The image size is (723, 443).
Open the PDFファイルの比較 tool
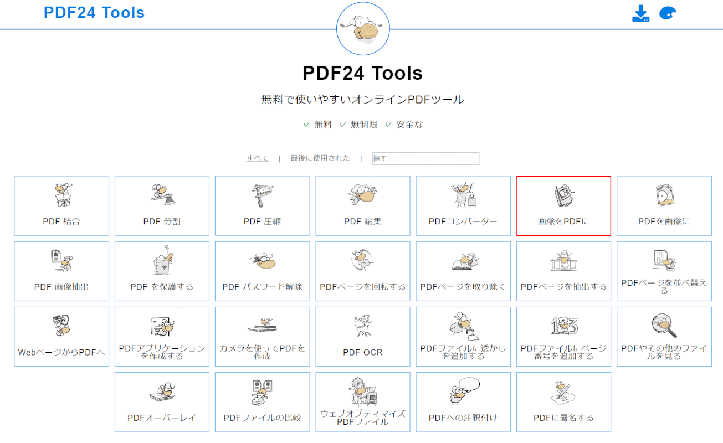(x=263, y=402)
